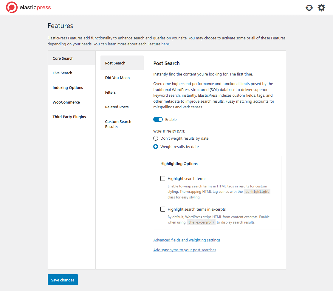This screenshot has width=333, height=291.
Task: Open the Filters feature settings
Action: click(x=110, y=92)
